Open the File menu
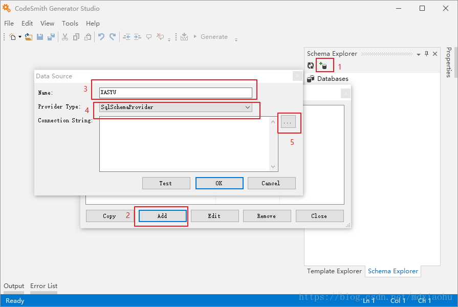458x307 pixels. click(x=9, y=24)
